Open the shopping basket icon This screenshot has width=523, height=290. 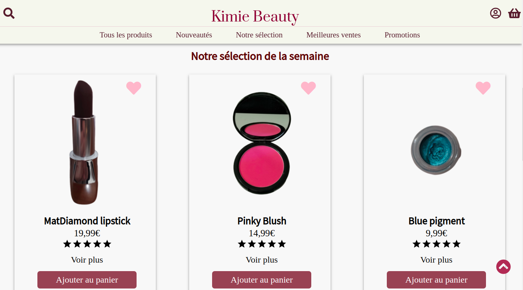[x=514, y=13]
